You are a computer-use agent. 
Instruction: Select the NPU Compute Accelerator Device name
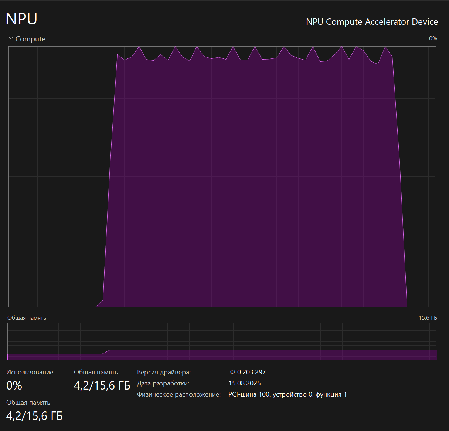pos(372,22)
